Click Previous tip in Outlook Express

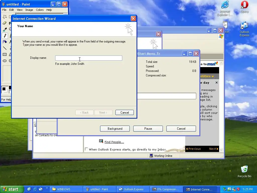pyautogui.click(x=194, y=149)
